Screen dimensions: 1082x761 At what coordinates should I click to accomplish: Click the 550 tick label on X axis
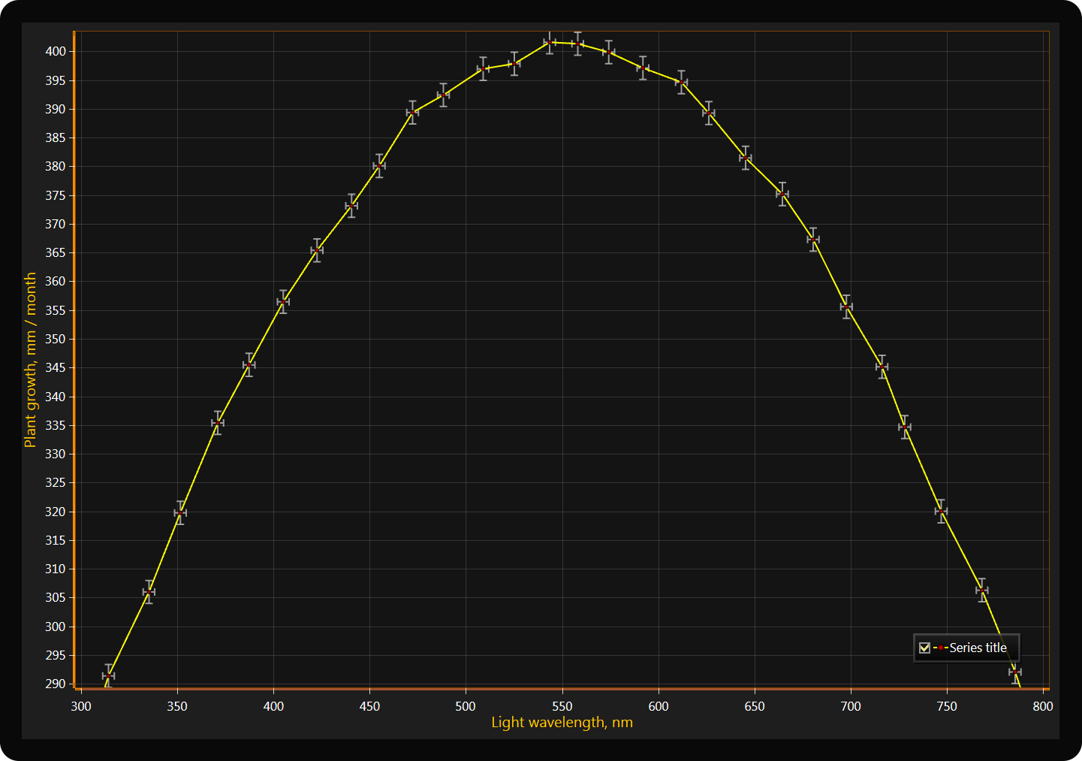point(562,706)
